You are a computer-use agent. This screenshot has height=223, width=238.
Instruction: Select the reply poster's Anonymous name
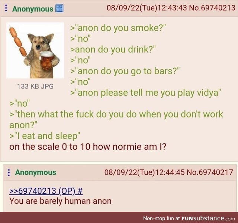pyautogui.click(x=36, y=172)
